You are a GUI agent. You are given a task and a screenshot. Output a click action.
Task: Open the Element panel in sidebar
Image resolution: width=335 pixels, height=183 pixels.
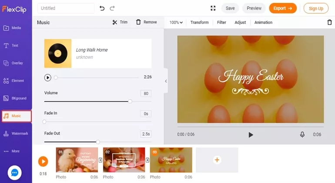pyautogui.click(x=16, y=81)
